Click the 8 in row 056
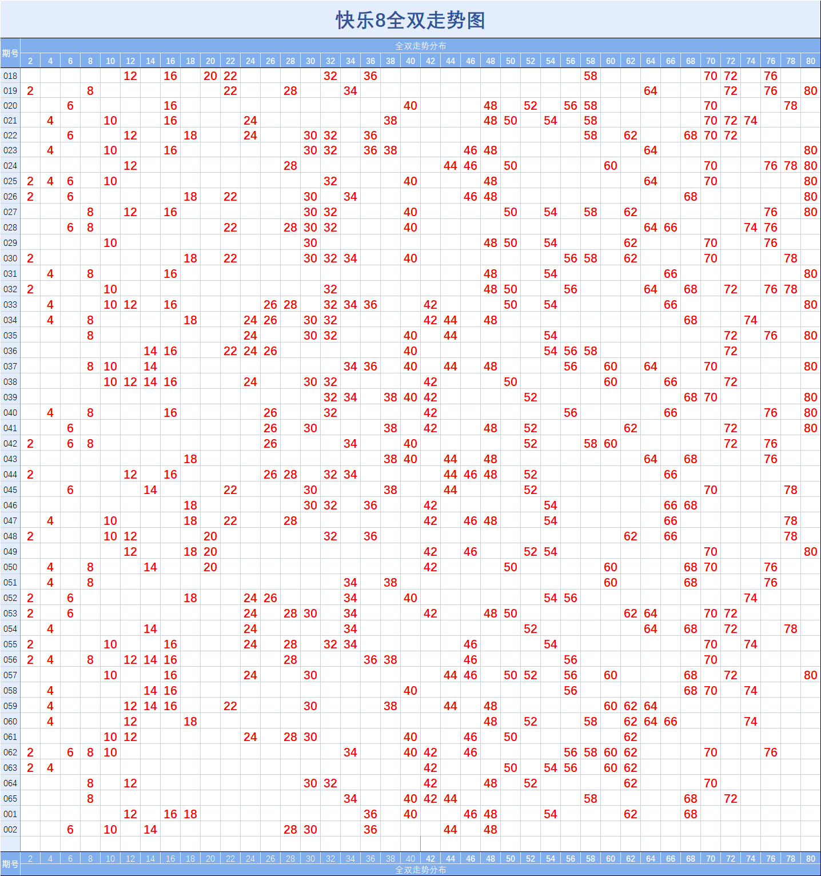This screenshot has width=821, height=876. [x=90, y=659]
